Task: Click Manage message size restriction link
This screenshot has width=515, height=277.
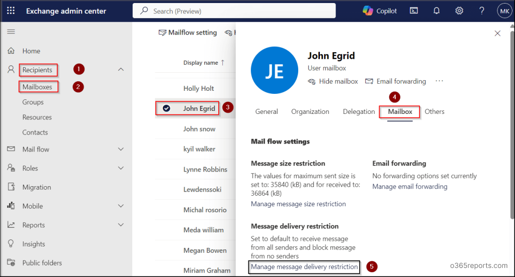Action: point(298,204)
